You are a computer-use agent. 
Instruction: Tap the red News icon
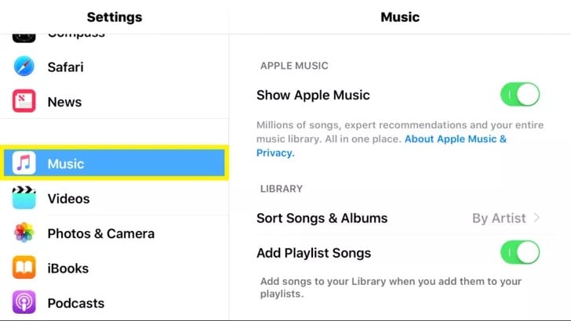24,102
